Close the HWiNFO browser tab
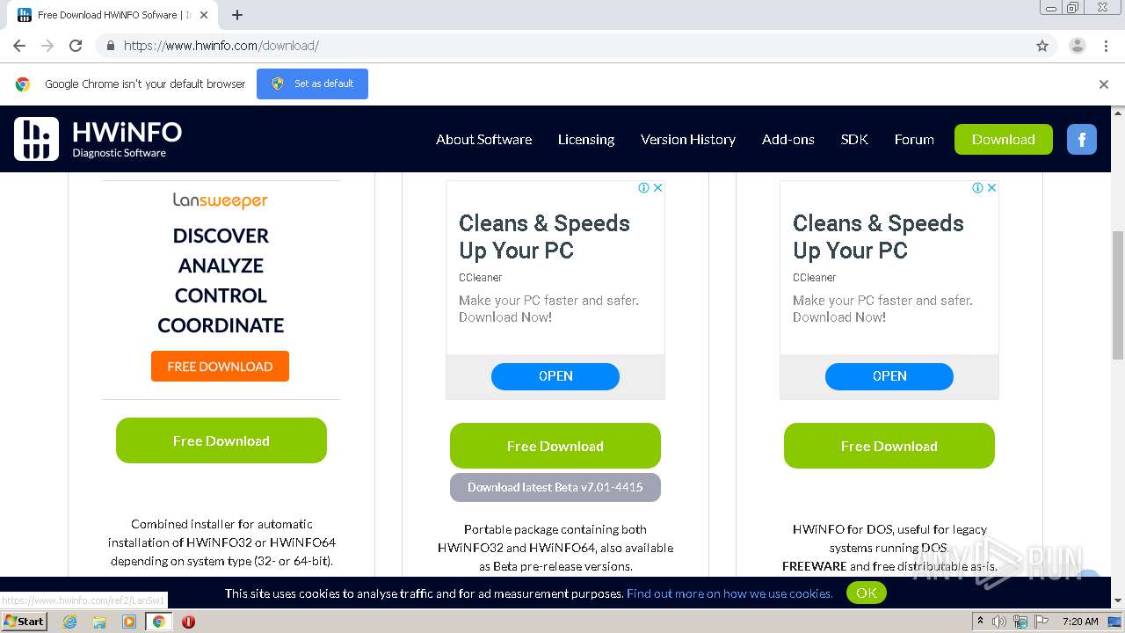1125x633 pixels. tap(205, 15)
